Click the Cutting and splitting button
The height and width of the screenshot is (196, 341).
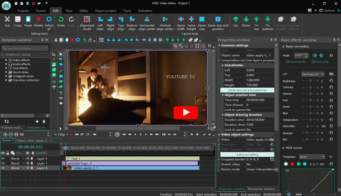pyautogui.click(x=247, y=154)
